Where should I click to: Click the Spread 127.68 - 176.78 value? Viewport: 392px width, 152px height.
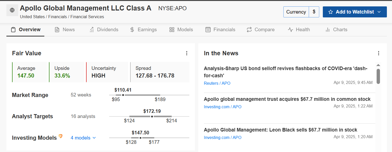pos(155,75)
